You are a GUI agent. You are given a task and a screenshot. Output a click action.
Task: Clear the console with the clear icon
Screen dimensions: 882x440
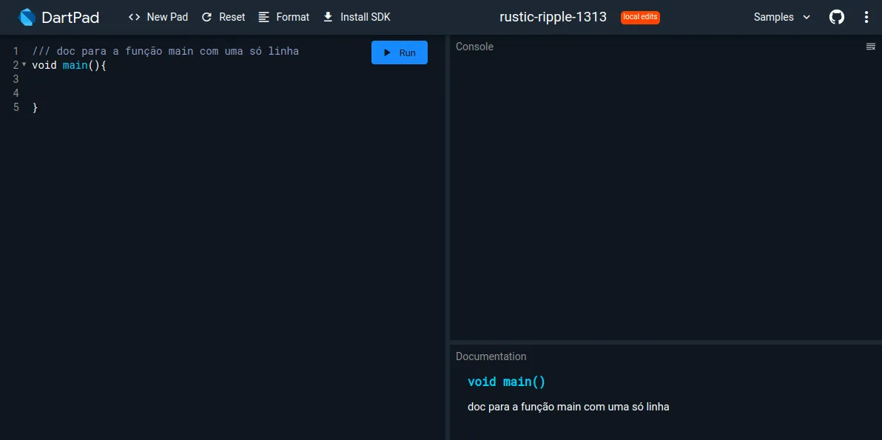click(871, 47)
